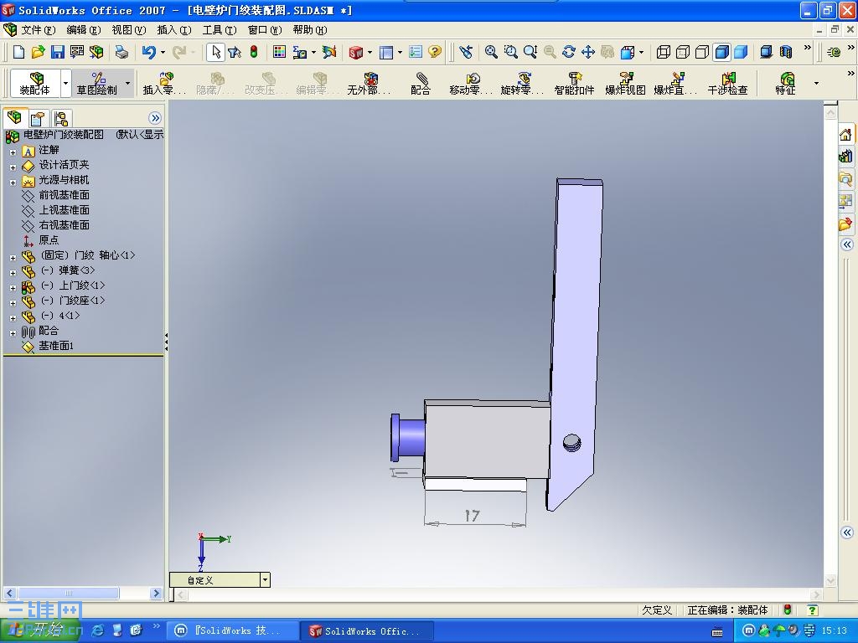This screenshot has width=858, height=643.
Task: Choose the Select arrow tool
Action: tap(215, 52)
